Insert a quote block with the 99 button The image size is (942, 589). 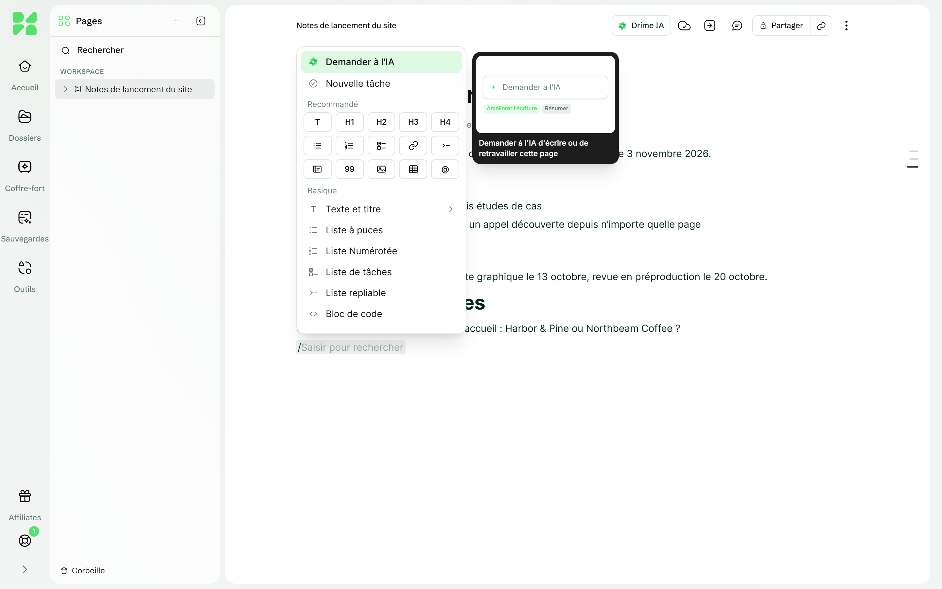[349, 169]
